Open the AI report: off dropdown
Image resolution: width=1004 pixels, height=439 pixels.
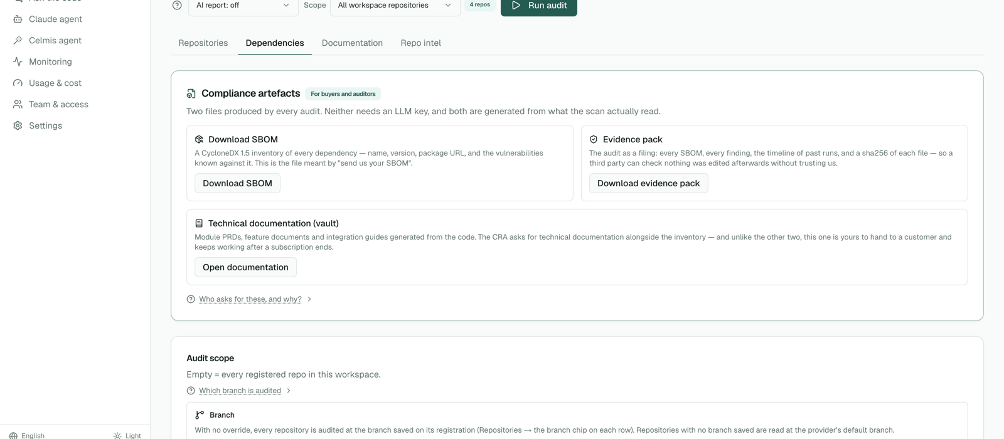[243, 6]
